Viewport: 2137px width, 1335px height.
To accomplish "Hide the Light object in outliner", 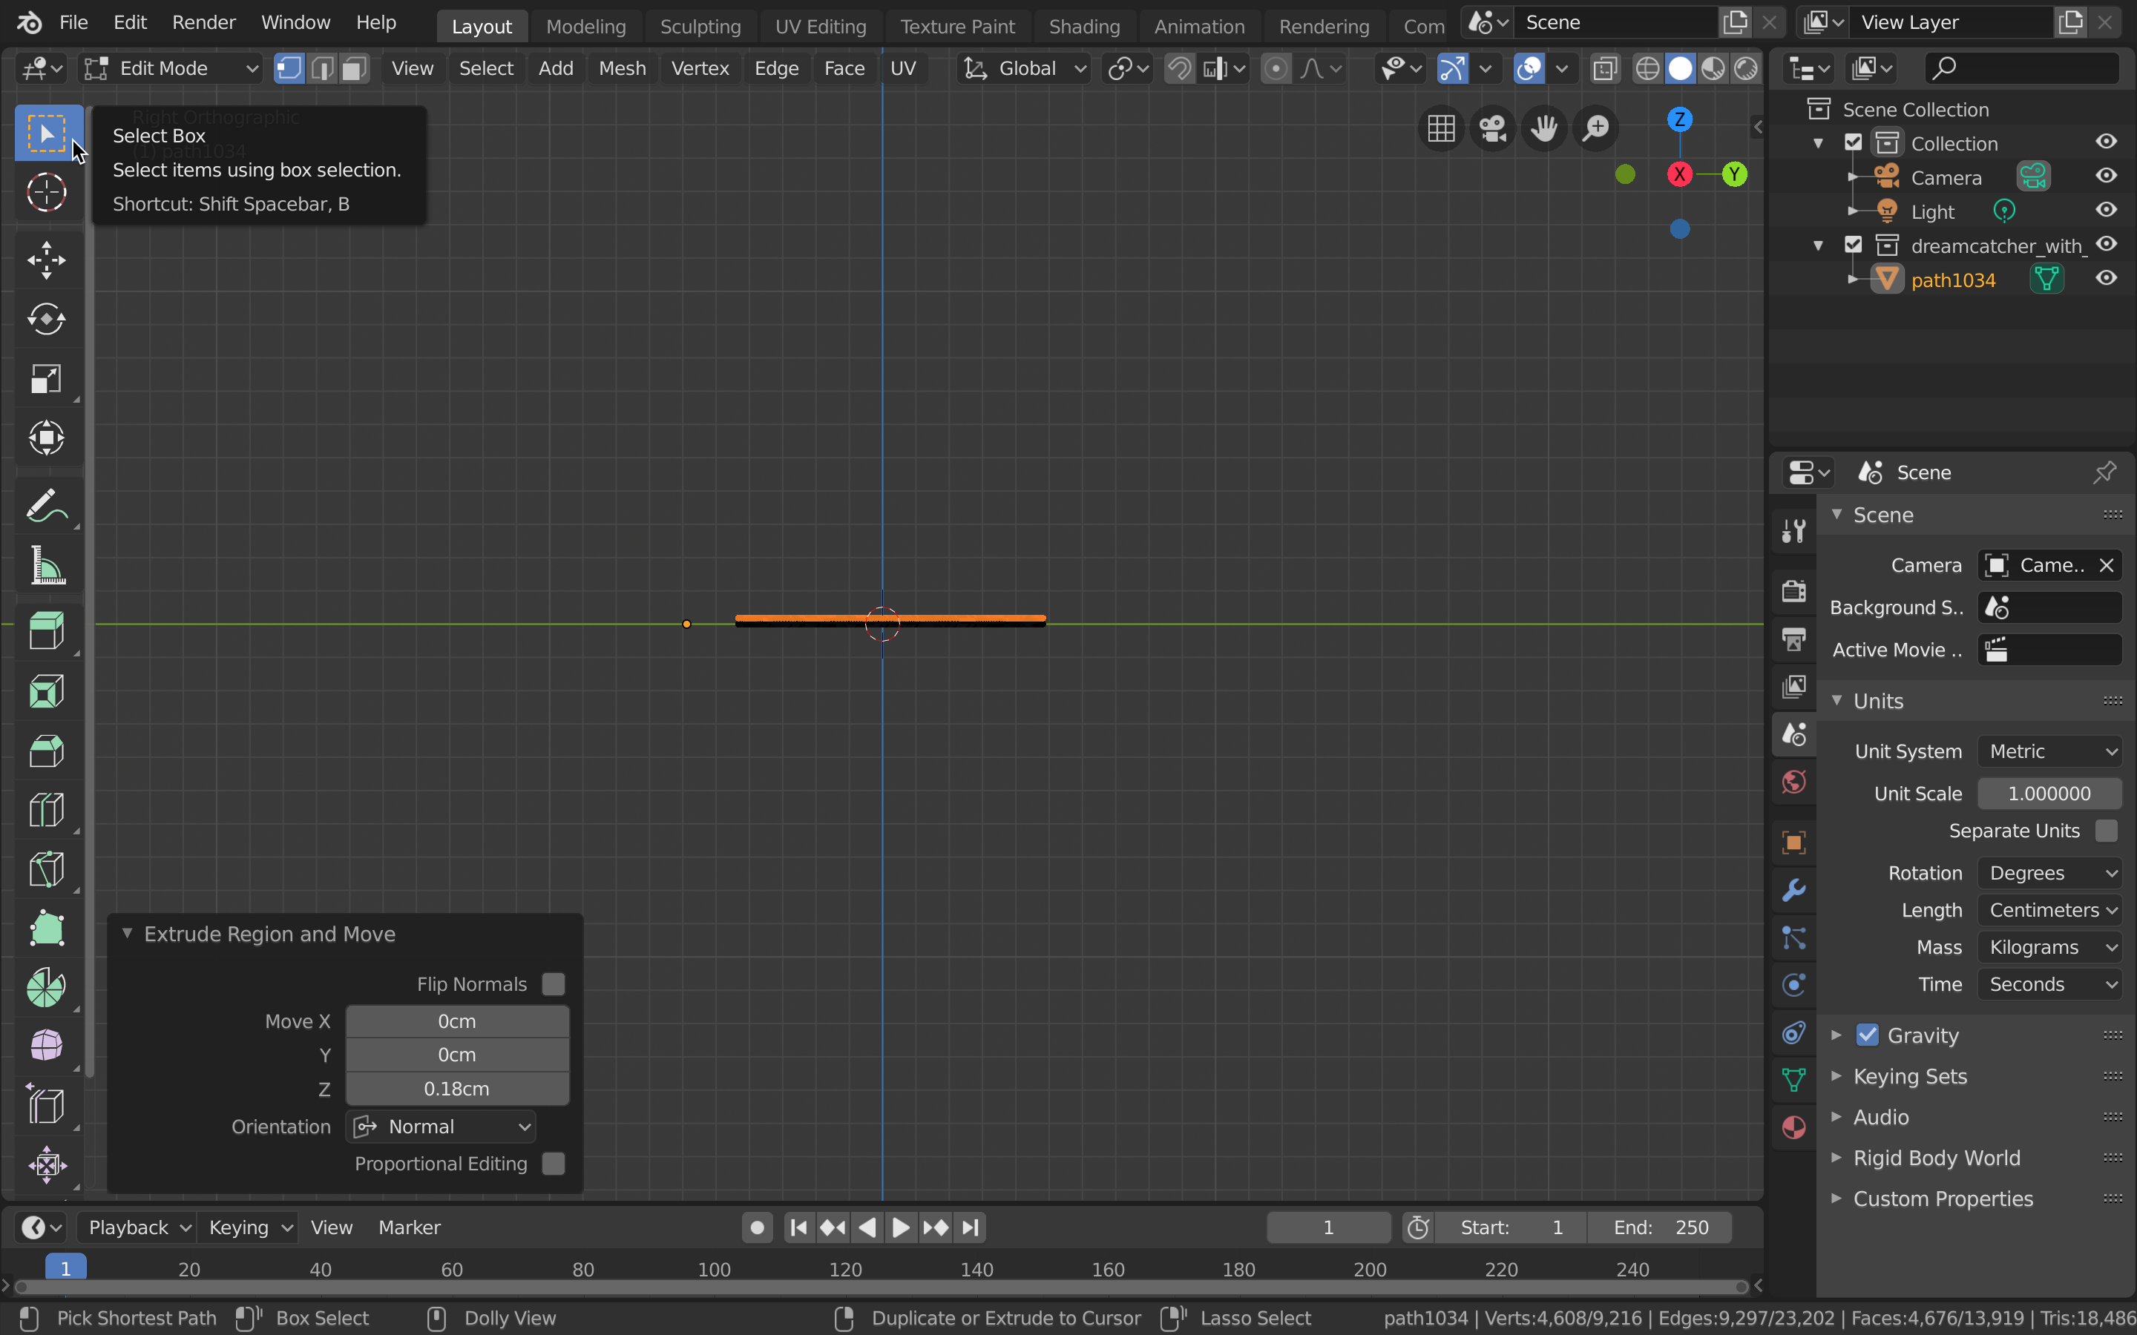I will [2106, 210].
